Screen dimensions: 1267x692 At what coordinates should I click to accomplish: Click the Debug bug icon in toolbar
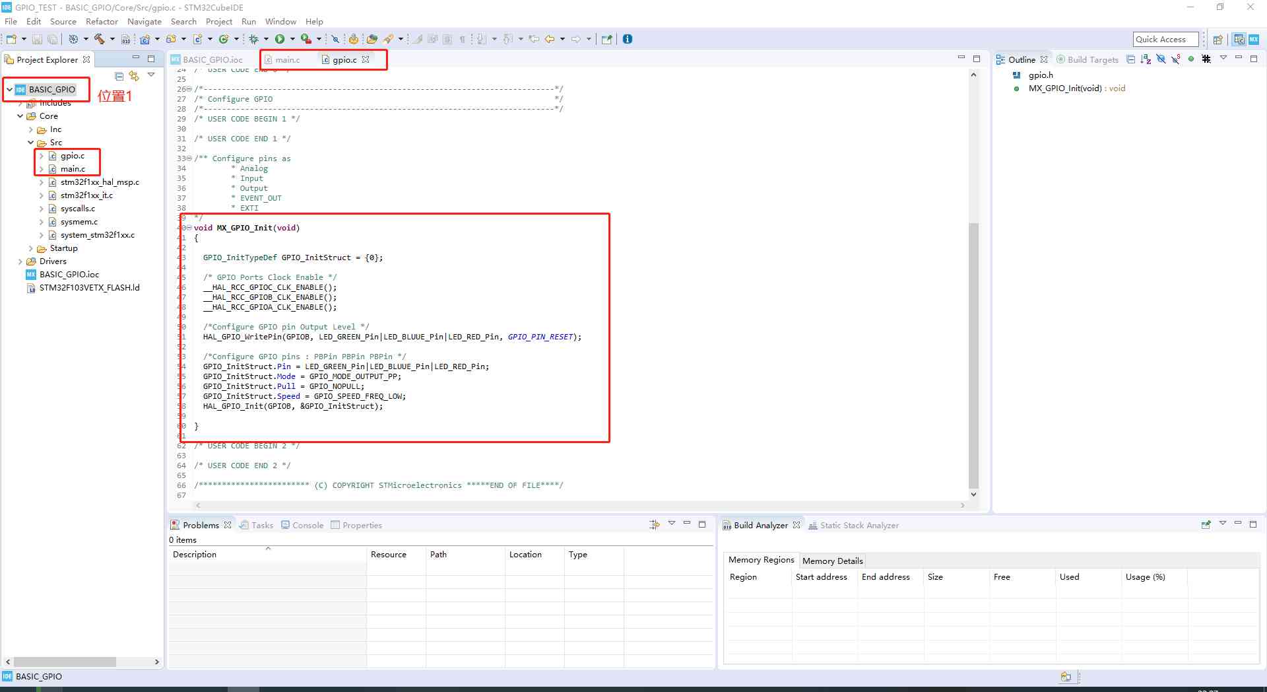(253, 39)
